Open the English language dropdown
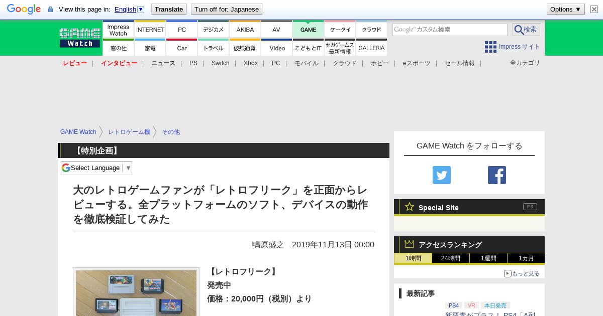Image resolution: width=603 pixels, height=316 pixels. point(129,9)
